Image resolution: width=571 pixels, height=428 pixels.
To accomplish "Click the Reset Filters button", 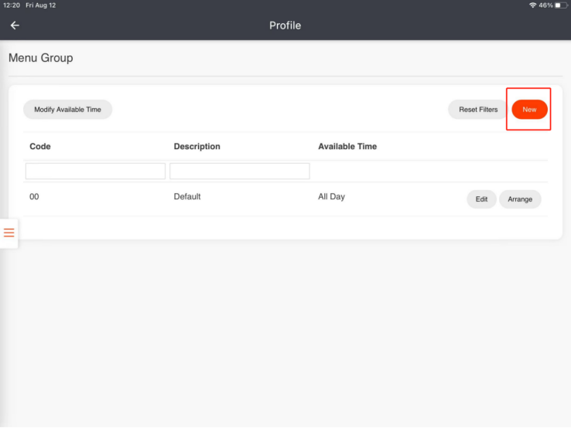I will point(478,110).
